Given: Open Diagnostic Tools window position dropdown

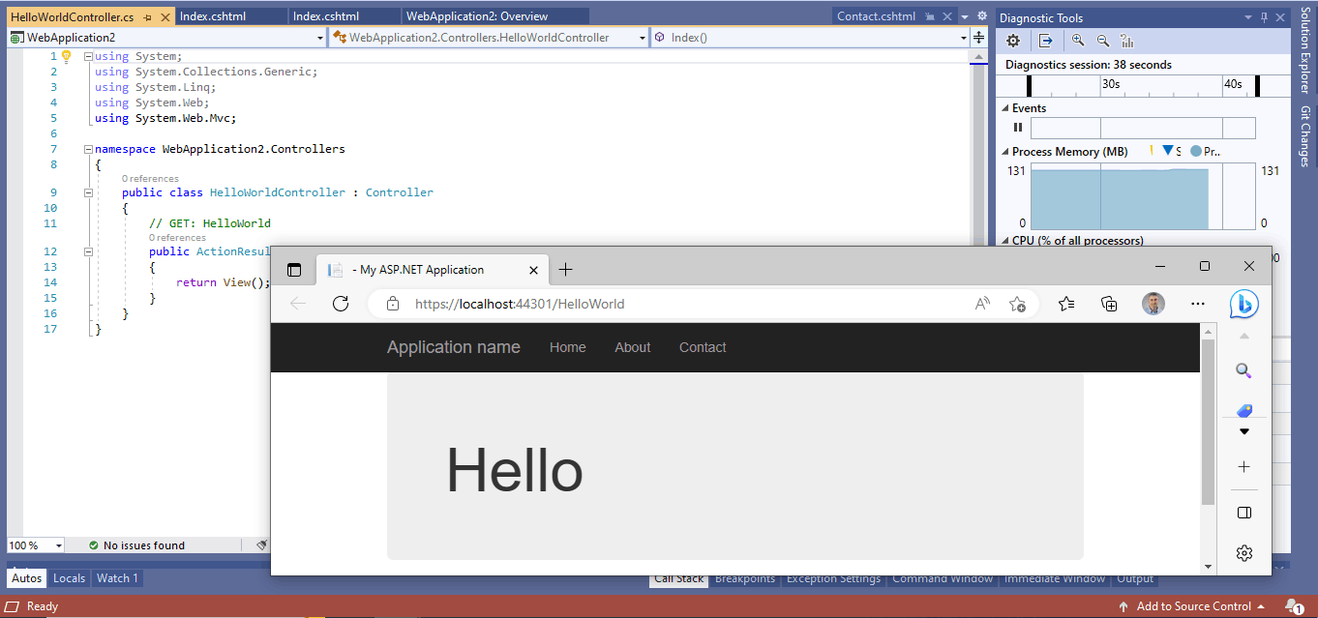Looking at the screenshot, I should (x=1249, y=17).
